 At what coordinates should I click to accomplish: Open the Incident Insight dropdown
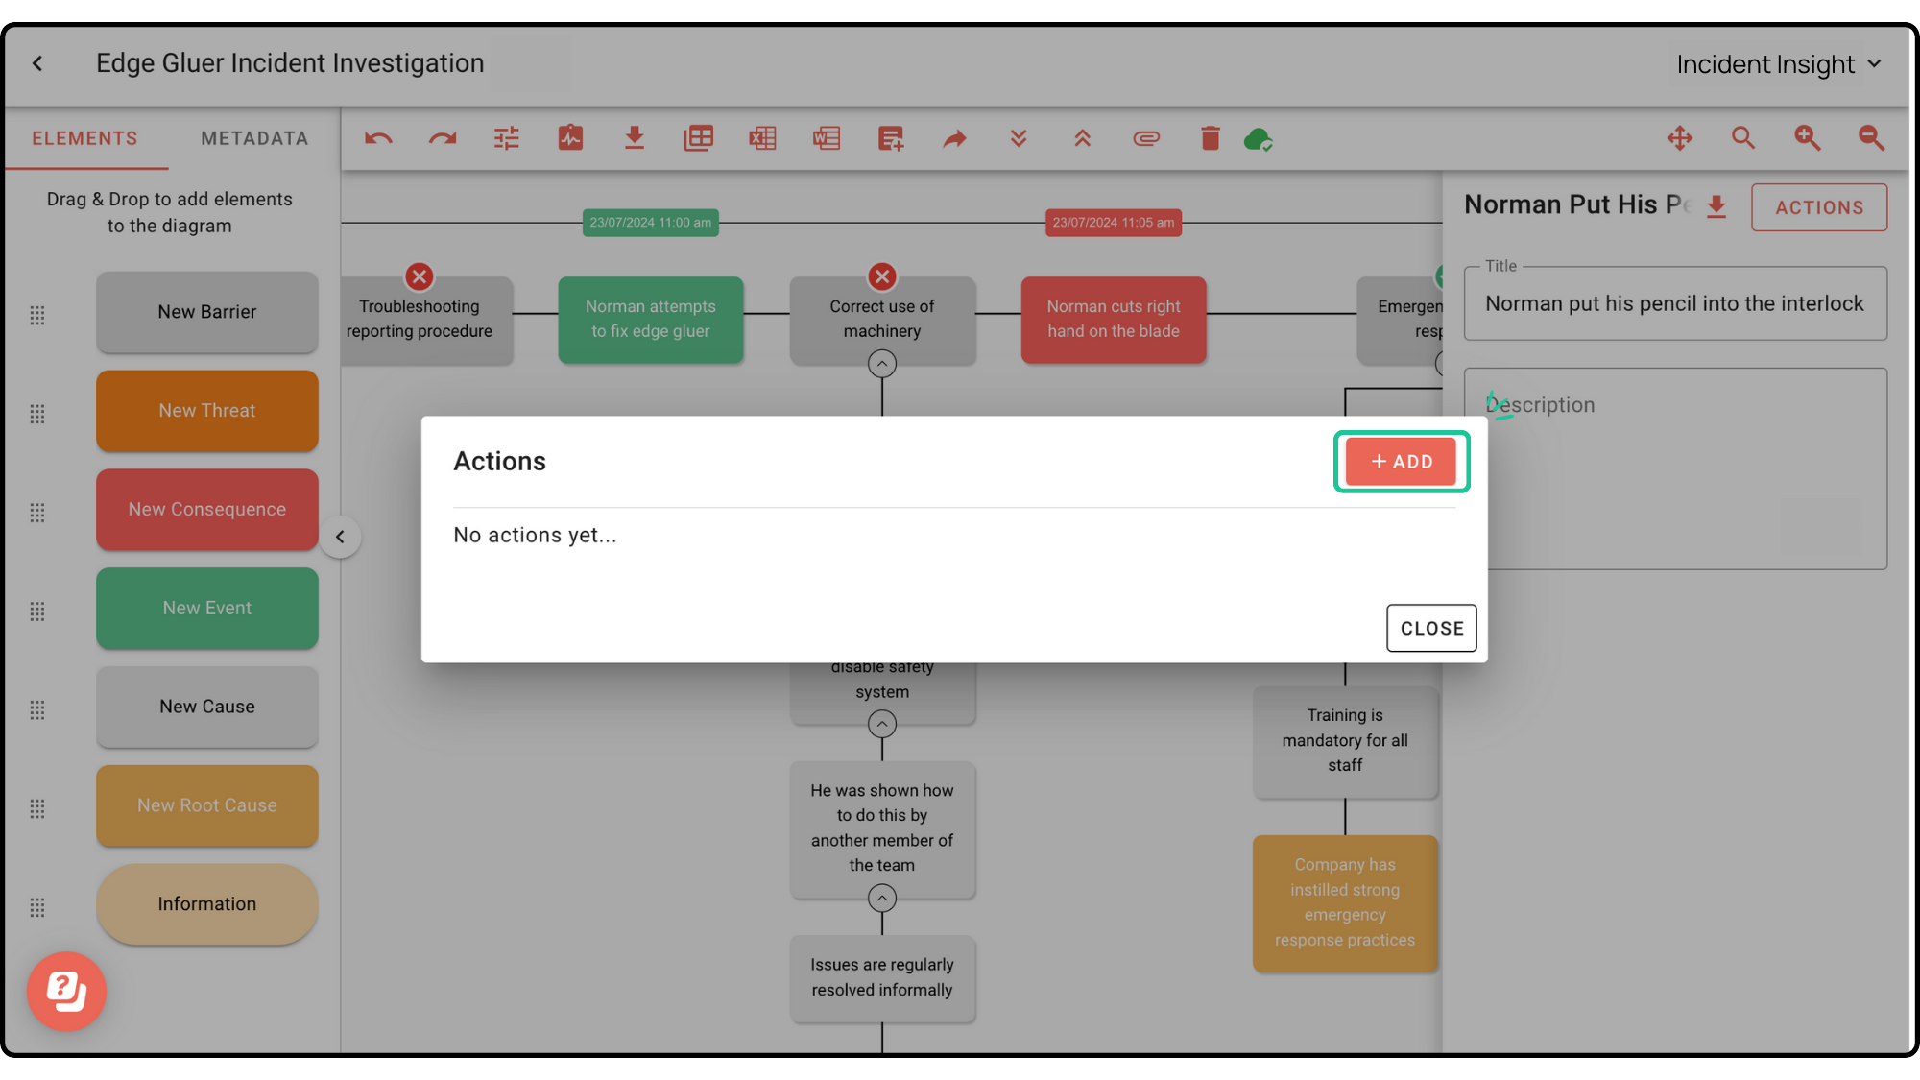coord(1778,63)
